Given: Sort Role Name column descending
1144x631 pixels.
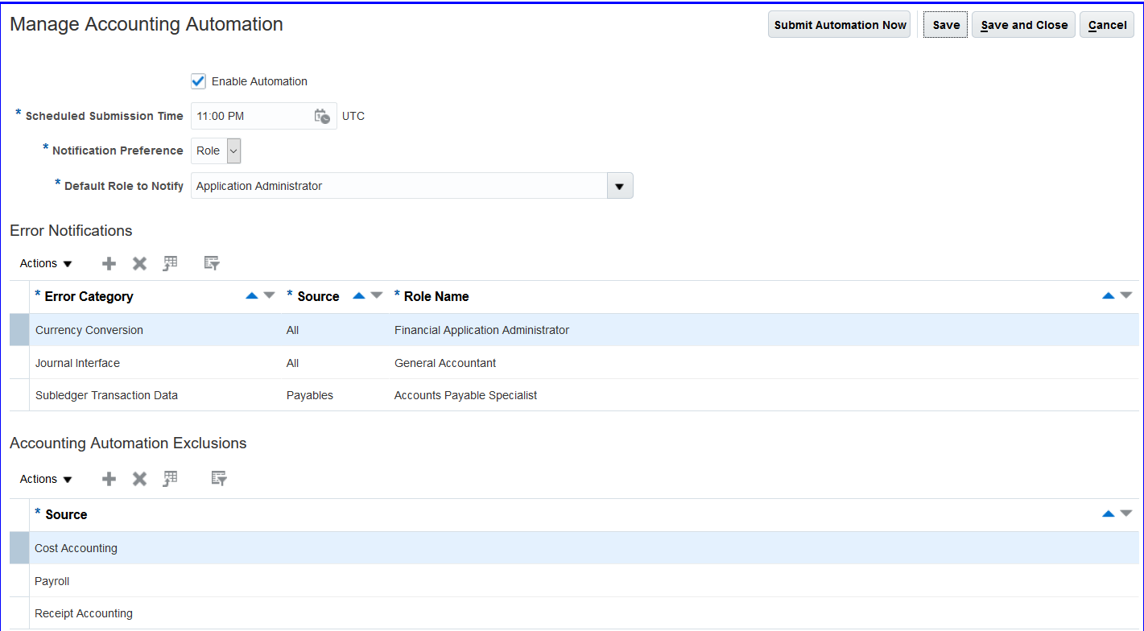Looking at the screenshot, I should pyautogui.click(x=1125, y=295).
